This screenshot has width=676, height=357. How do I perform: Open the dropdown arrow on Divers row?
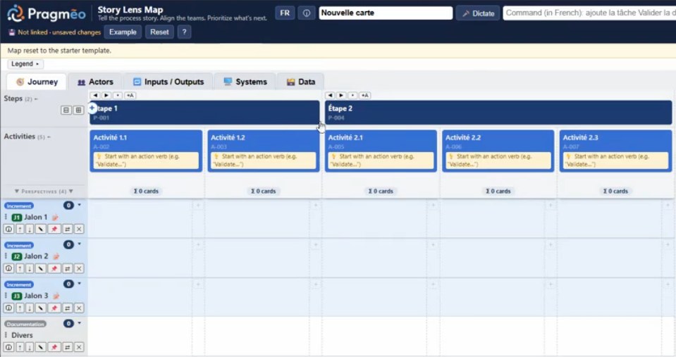click(80, 323)
